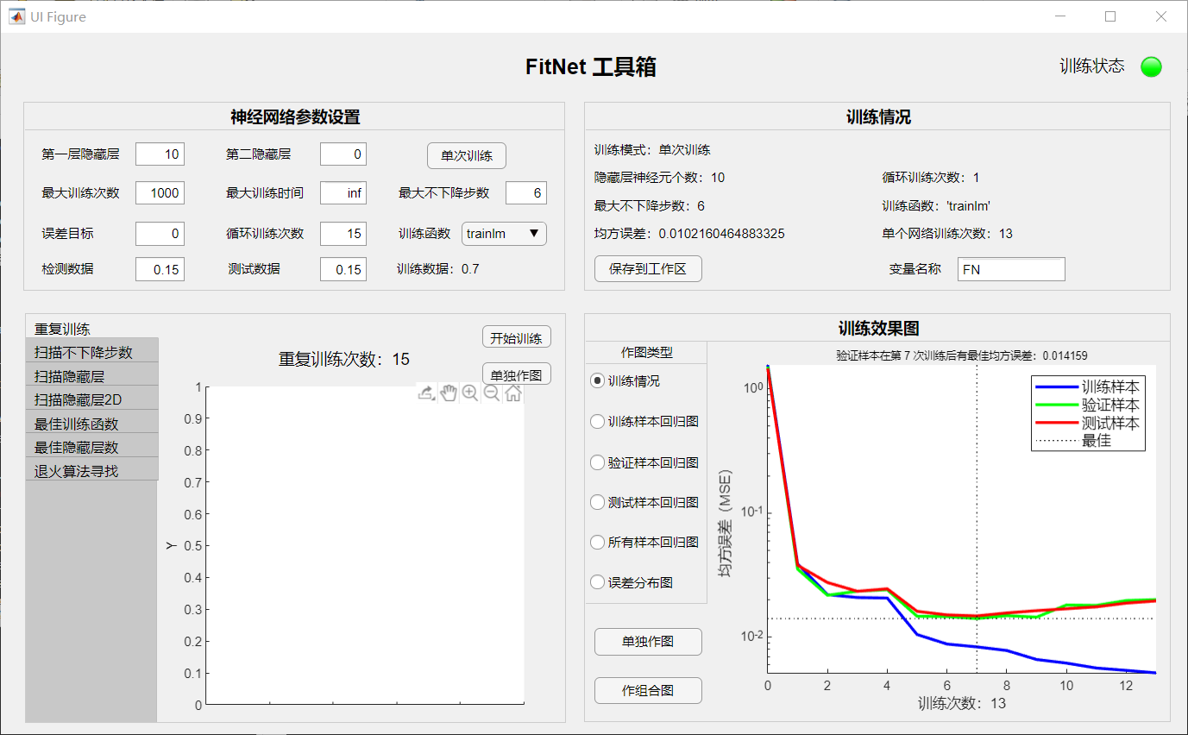Viewport: 1188px width, 735px height.
Task: Click the 变量名称 field containing FN
Action: click(x=1010, y=269)
